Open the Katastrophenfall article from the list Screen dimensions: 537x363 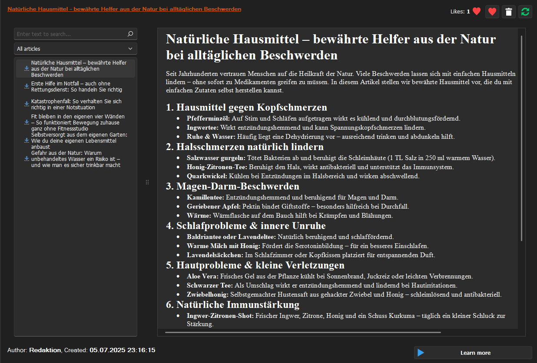click(76, 104)
